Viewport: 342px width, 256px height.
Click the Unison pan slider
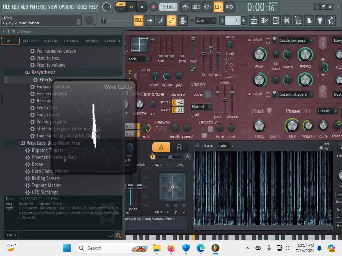(x=217, y=99)
